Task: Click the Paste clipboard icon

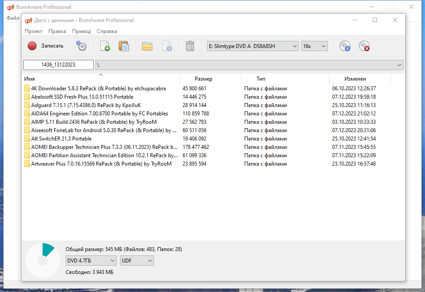Action: [x=124, y=46]
